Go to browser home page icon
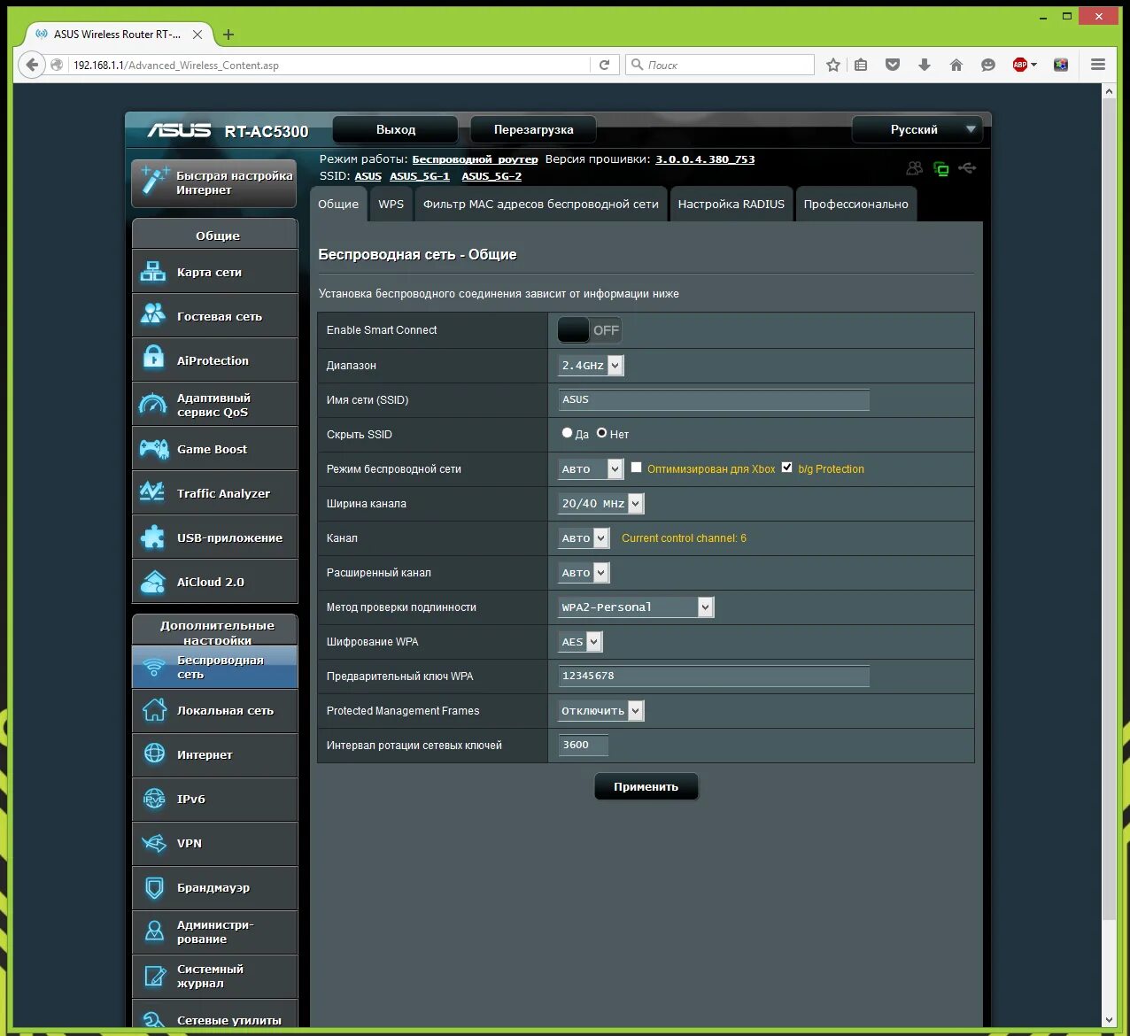 [956, 65]
